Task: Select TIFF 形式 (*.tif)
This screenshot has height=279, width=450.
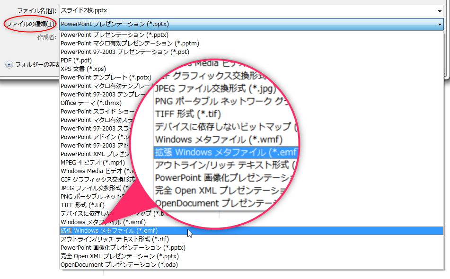Action: [83, 205]
